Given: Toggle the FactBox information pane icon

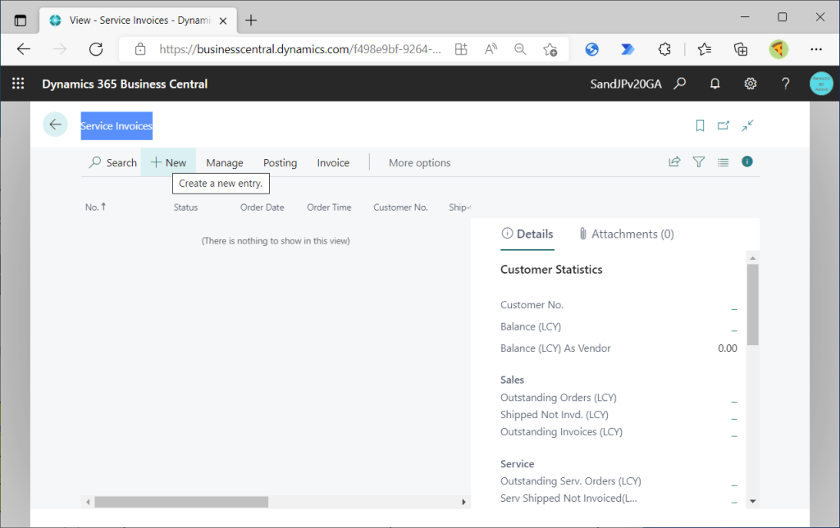Looking at the screenshot, I should click(747, 162).
